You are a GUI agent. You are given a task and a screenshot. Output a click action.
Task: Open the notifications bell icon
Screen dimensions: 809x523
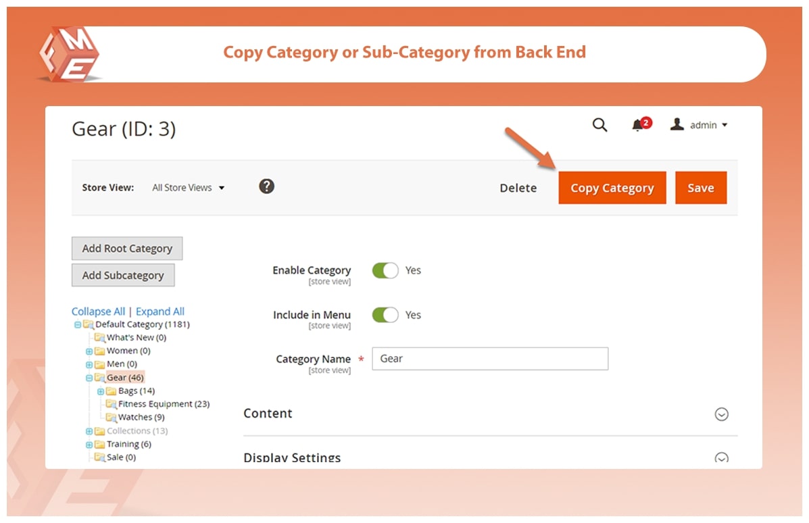pos(637,126)
